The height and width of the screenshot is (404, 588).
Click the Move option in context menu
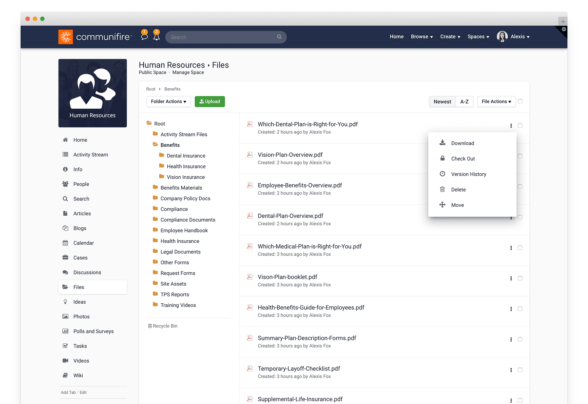click(457, 205)
